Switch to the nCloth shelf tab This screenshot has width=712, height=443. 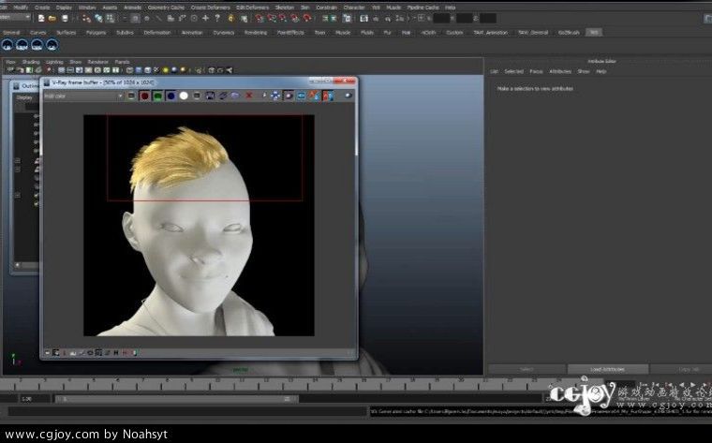[428, 32]
